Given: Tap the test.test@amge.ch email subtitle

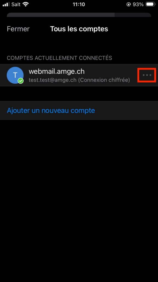Looking at the screenshot, I should click(52, 80).
